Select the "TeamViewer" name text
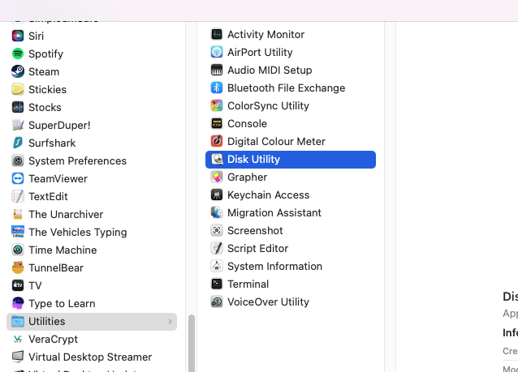Image resolution: width=518 pixels, height=372 pixels. [x=58, y=178]
